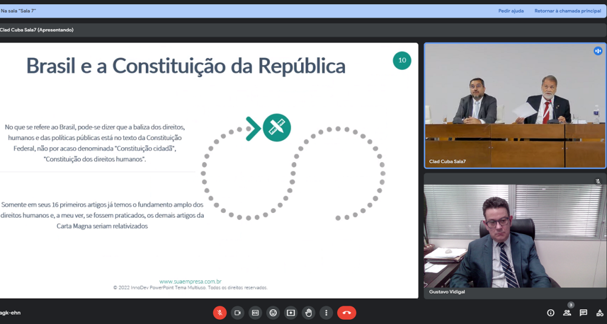The height and width of the screenshot is (324, 607).
Task: Click the www.suaempresa.com.br link on slide
Action: [x=190, y=281]
